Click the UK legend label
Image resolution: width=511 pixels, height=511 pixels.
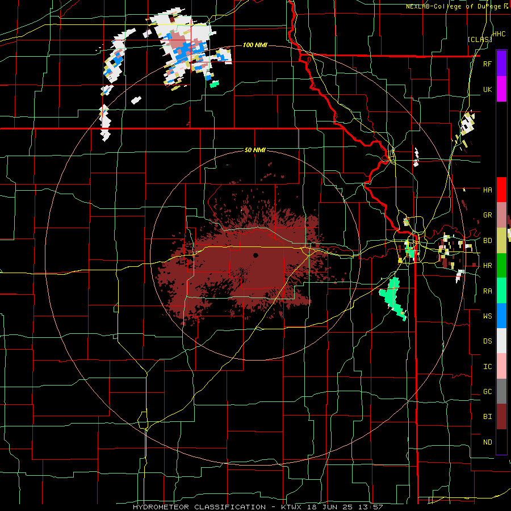(x=487, y=90)
